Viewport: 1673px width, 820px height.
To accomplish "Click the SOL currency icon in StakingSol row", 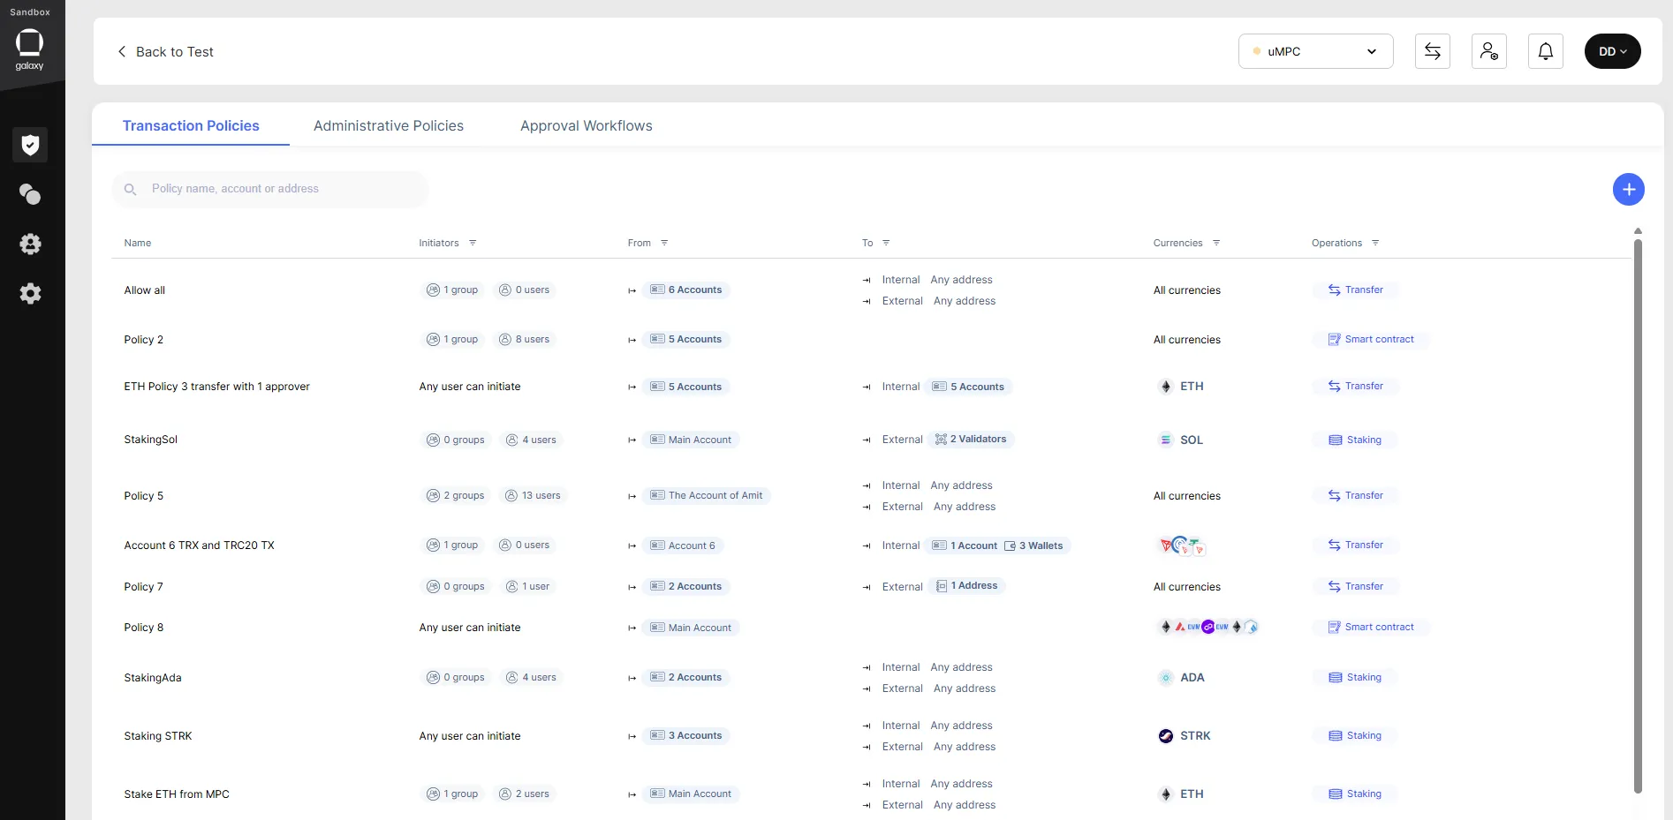I will tap(1166, 440).
